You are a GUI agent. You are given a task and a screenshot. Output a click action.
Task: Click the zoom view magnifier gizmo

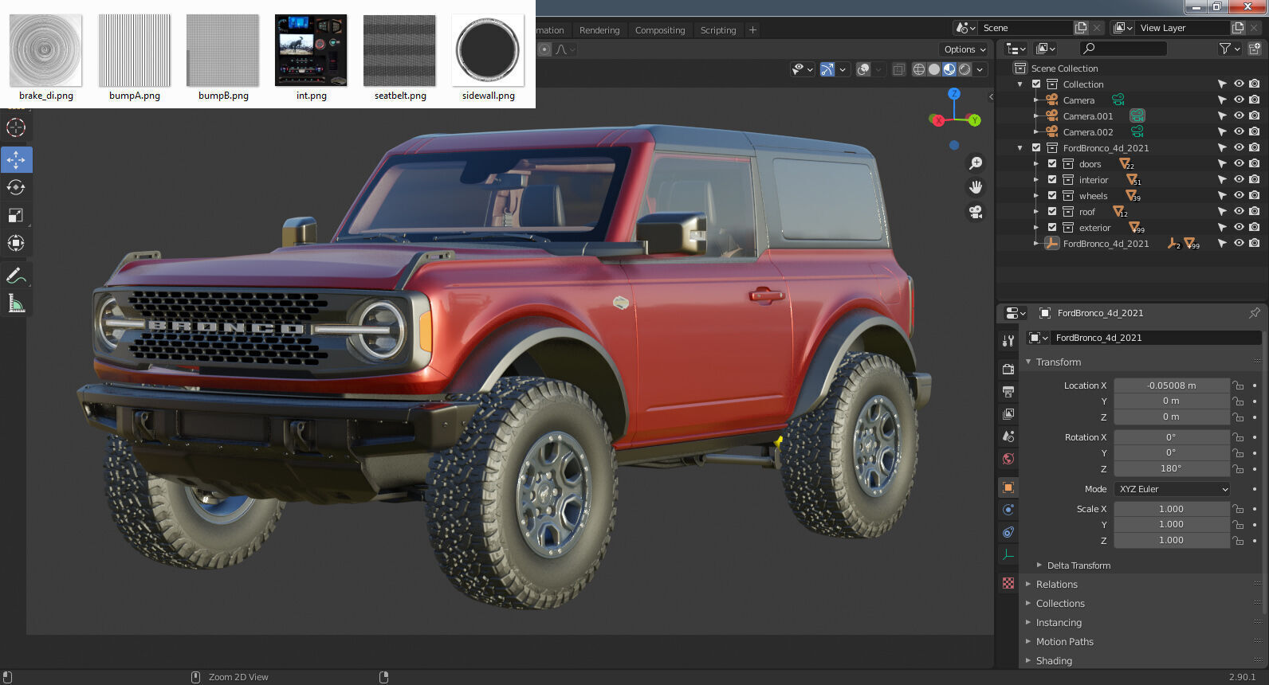pyautogui.click(x=975, y=163)
